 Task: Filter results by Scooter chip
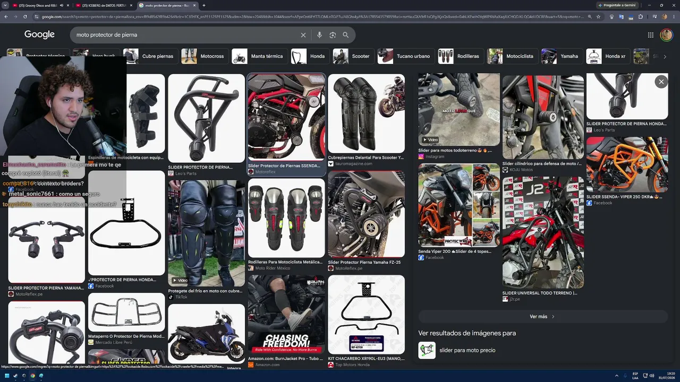click(x=353, y=56)
